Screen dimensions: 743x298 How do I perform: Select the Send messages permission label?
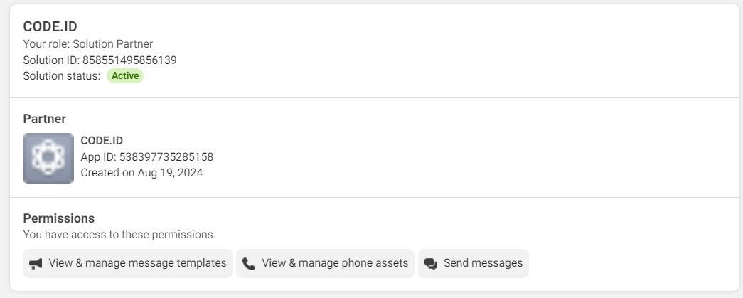tap(483, 263)
